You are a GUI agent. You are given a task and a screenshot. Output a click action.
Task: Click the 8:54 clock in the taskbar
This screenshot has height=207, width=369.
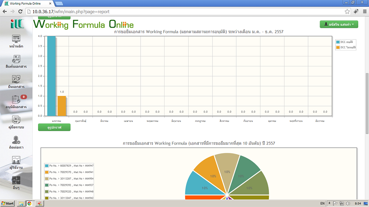point(358,203)
